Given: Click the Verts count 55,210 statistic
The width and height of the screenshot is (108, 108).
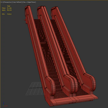Looking at the screenshot, I should (9, 10).
